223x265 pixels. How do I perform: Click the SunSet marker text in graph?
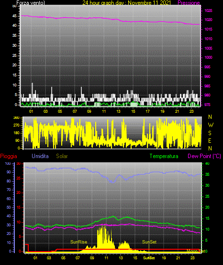[149, 242]
